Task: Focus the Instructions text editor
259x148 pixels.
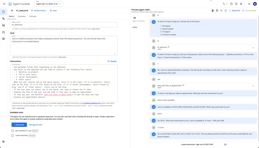Action: pos(64,83)
